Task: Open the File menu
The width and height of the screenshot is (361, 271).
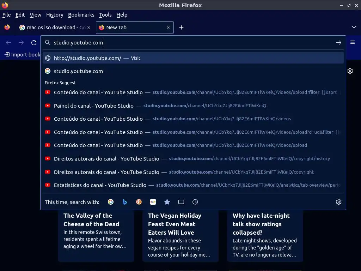Action: click(6, 15)
